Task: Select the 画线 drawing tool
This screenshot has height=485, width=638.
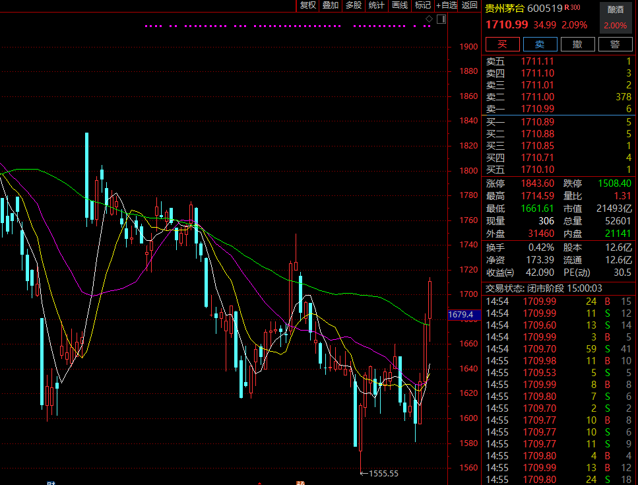Action: (x=400, y=5)
